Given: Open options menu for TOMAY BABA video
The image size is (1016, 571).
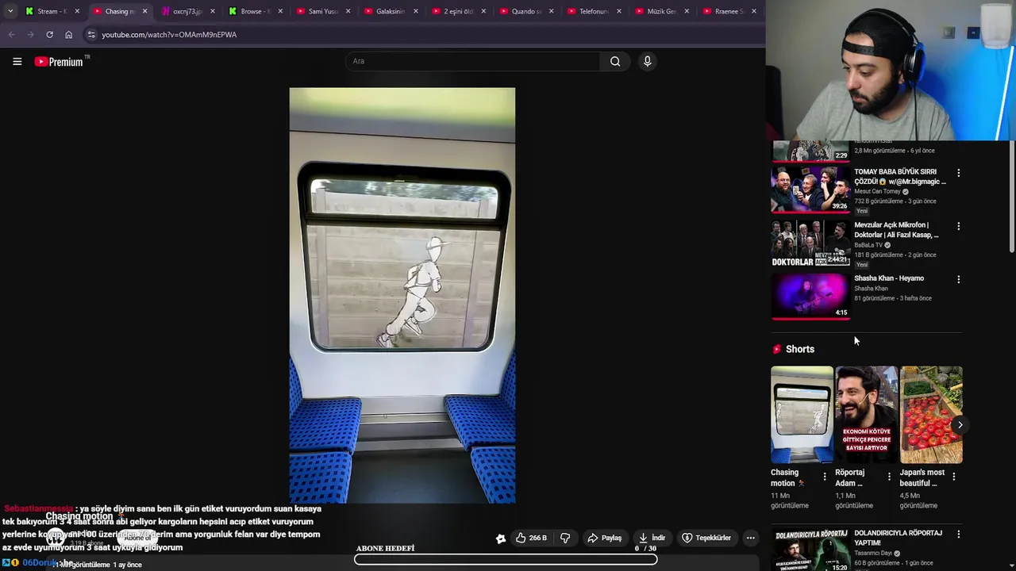Looking at the screenshot, I should (x=958, y=173).
